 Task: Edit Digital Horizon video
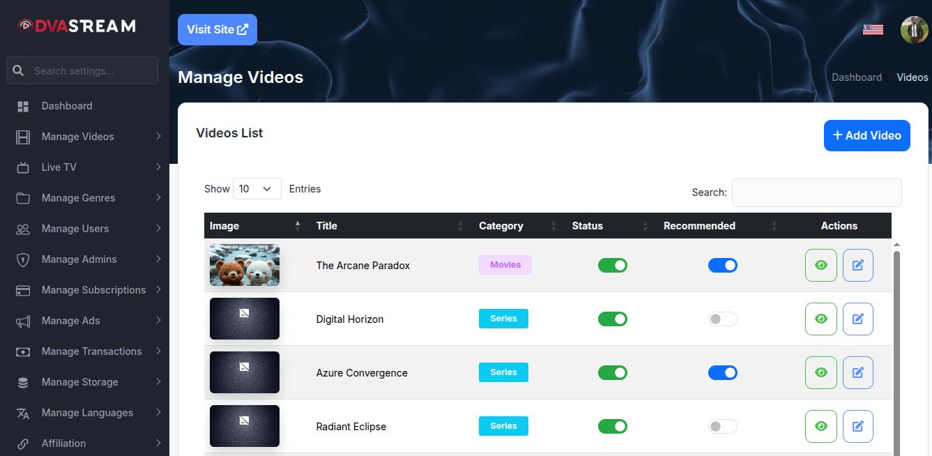pyautogui.click(x=858, y=319)
